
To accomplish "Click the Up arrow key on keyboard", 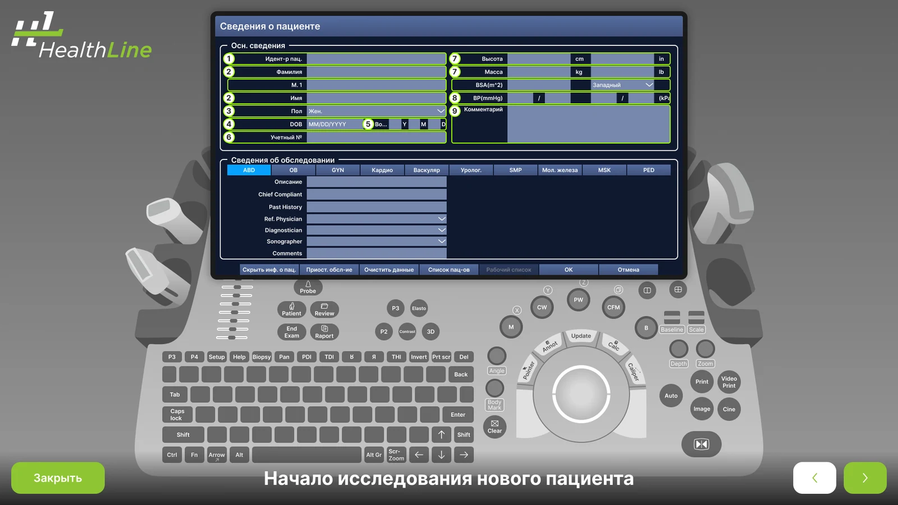I will (x=441, y=434).
